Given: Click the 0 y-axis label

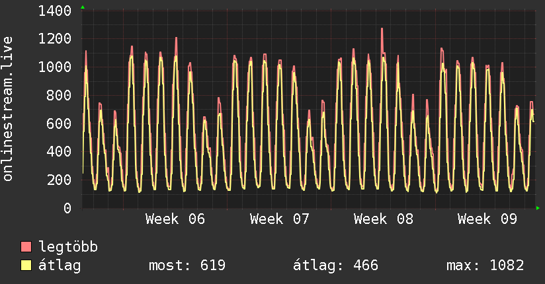Looking at the screenshot, I should (x=67, y=208).
